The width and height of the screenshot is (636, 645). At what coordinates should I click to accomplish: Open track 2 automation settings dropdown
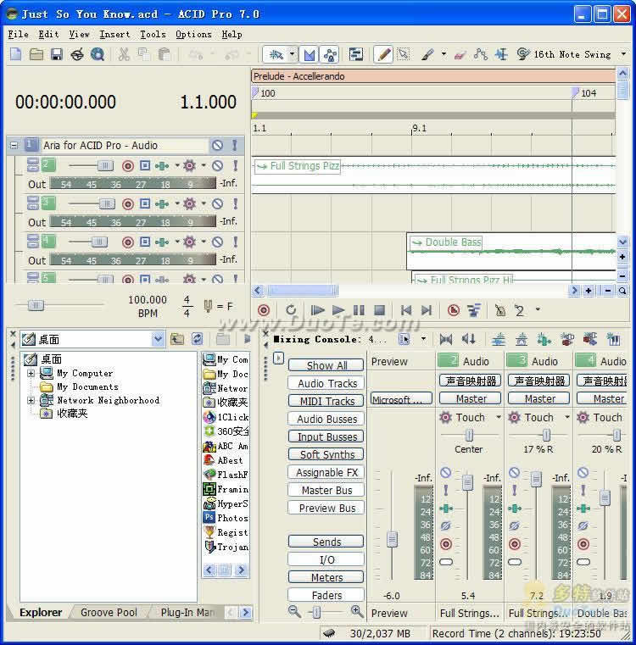click(x=204, y=166)
